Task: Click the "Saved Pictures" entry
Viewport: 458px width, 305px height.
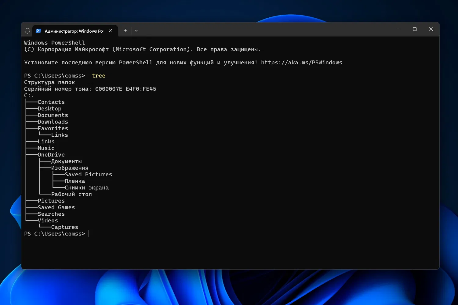Action: coord(89,174)
